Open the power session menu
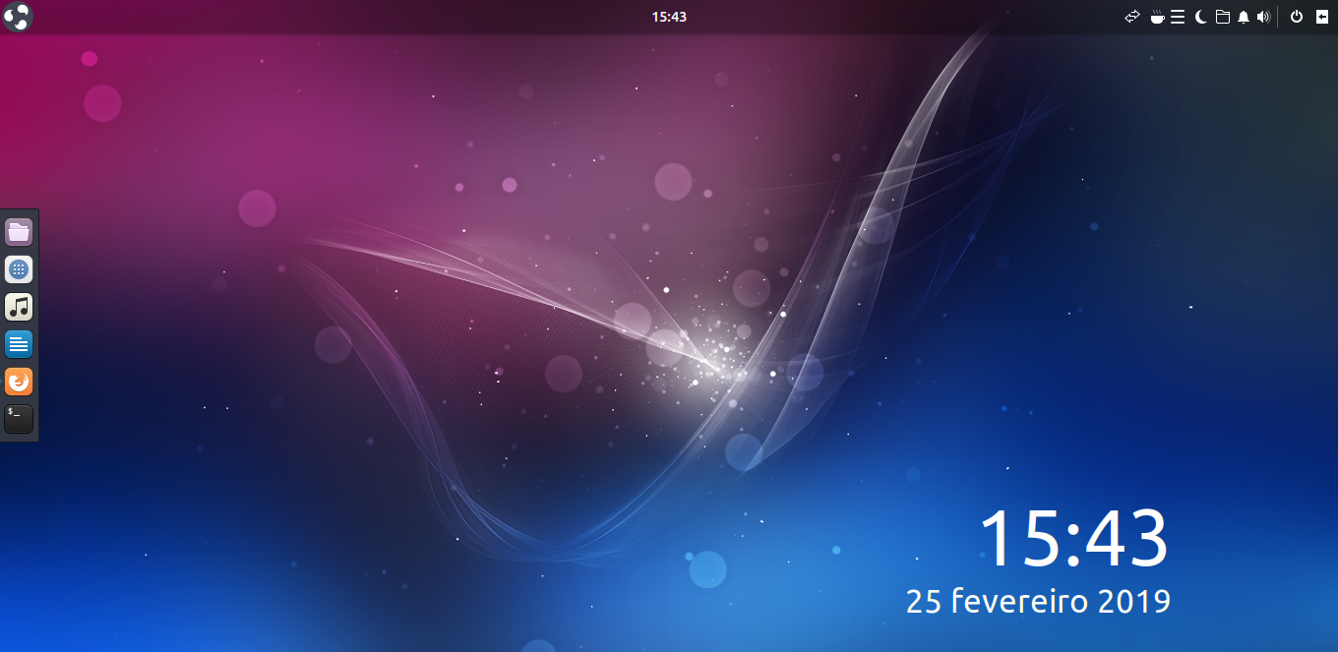 coord(1297,17)
